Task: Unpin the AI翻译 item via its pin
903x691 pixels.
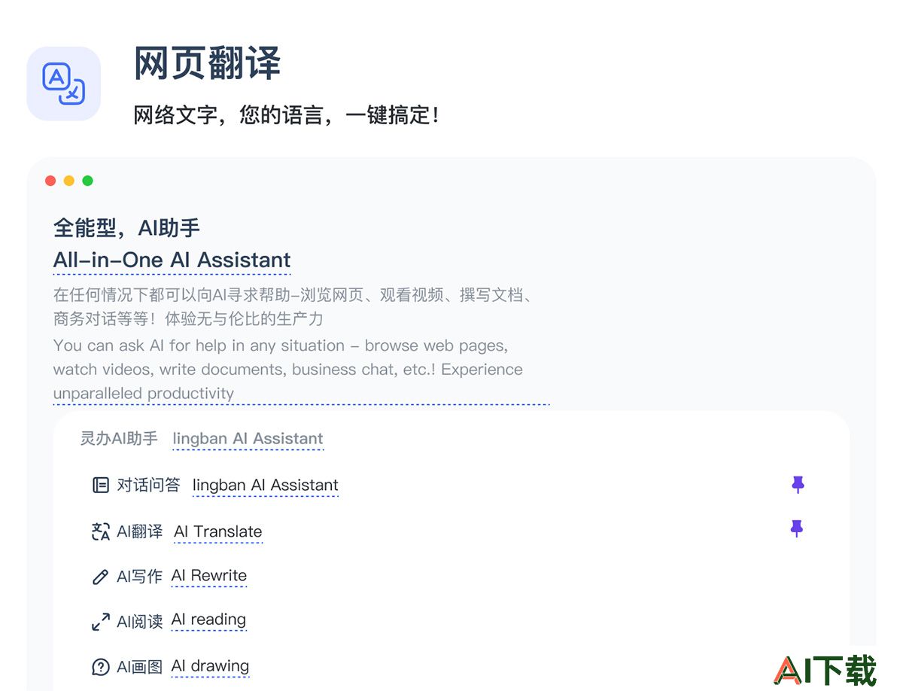Action: pos(797,528)
